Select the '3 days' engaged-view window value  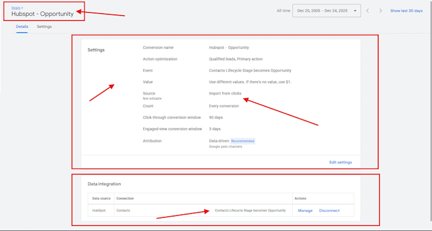tap(215, 129)
